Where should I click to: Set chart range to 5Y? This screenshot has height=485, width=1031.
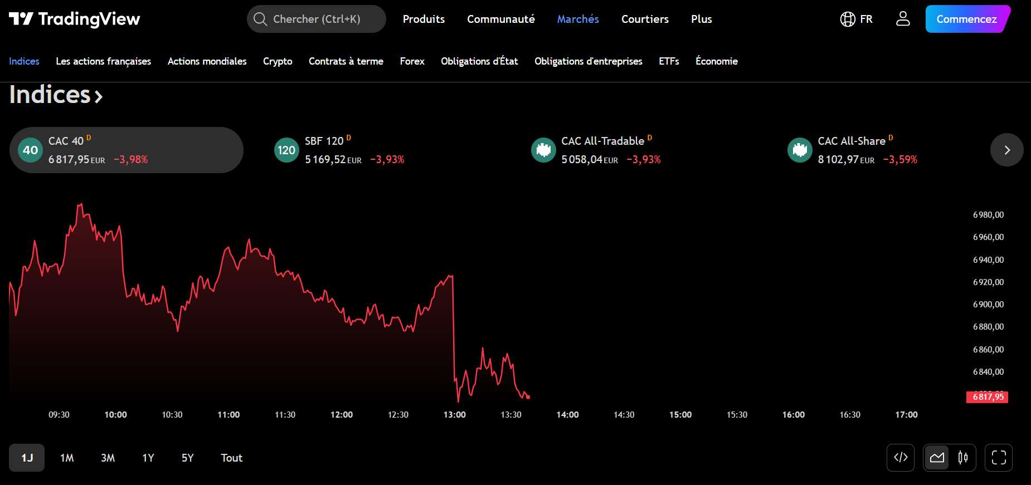point(187,458)
